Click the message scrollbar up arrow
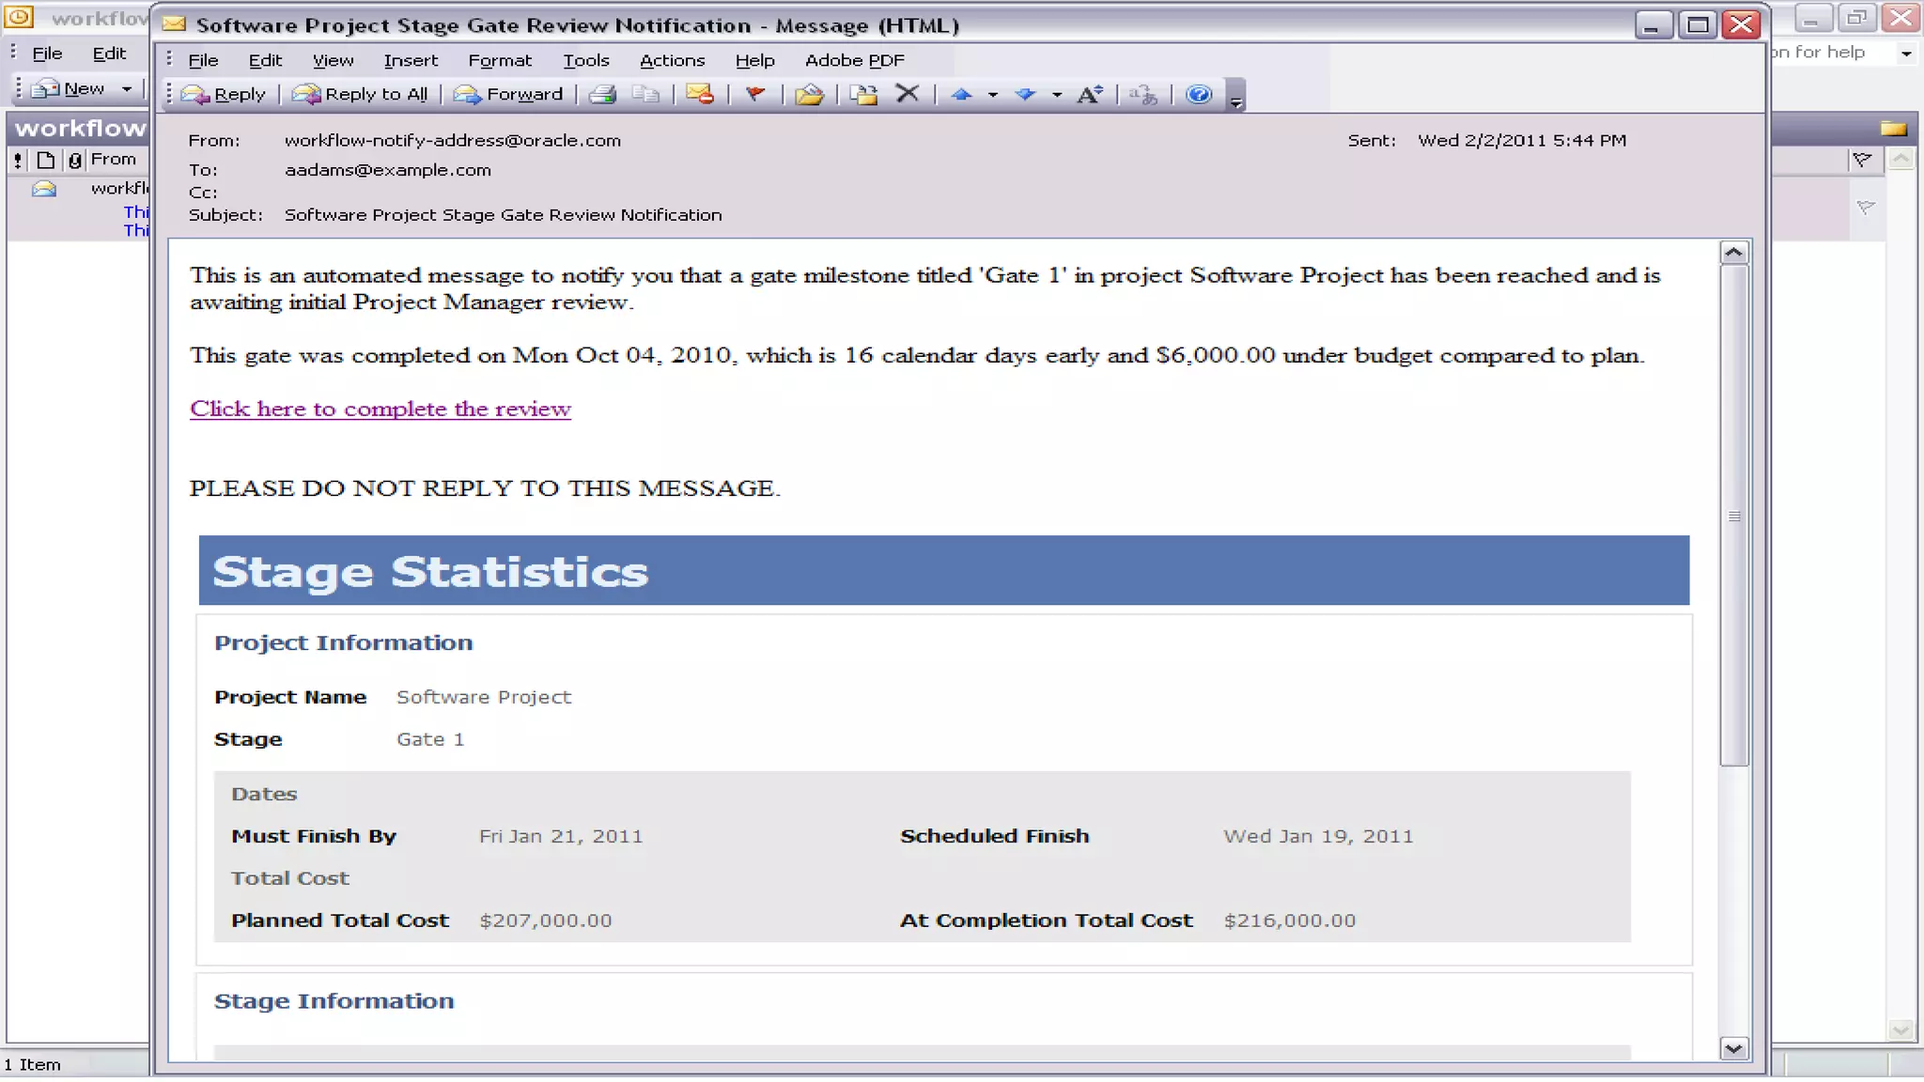The height and width of the screenshot is (1082, 1924). (1733, 253)
